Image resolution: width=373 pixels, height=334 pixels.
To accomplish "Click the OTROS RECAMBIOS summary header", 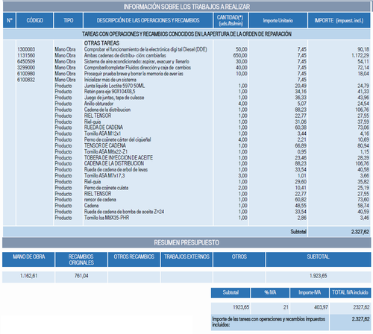I will tap(134, 259).
